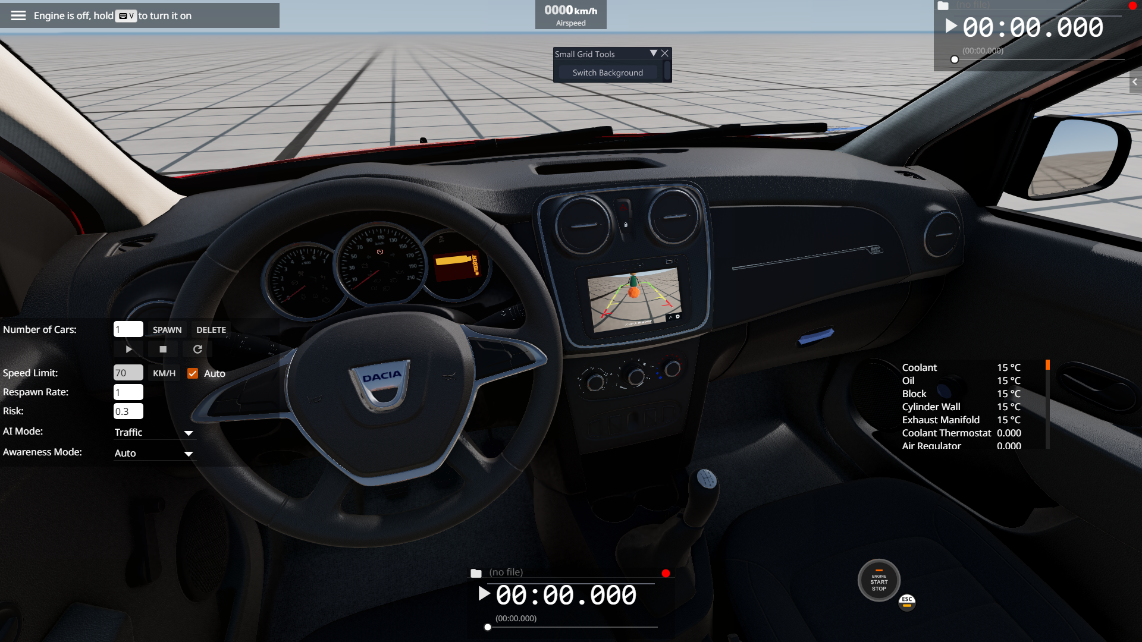Expand the collapsed side panel arrow
This screenshot has width=1142, height=642.
(1135, 82)
